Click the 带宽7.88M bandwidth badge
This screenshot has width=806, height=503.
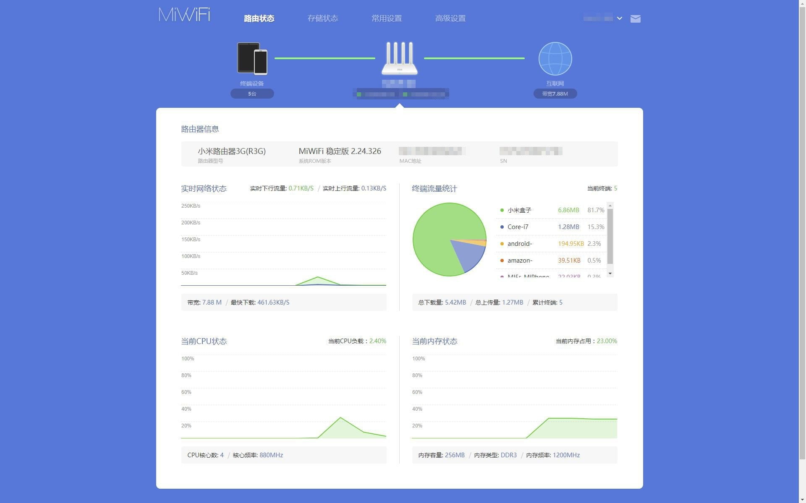click(555, 94)
